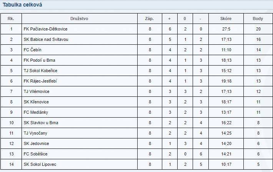Click SK Slavkov u Brna

click(41, 123)
